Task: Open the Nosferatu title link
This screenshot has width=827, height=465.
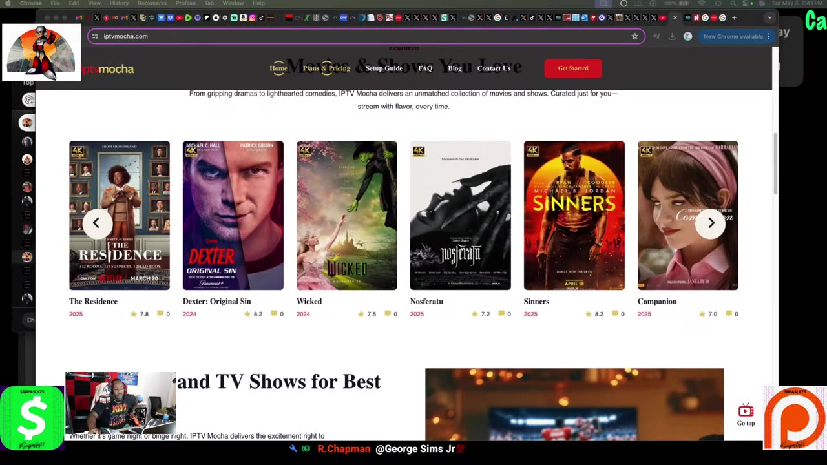Action: (x=426, y=301)
